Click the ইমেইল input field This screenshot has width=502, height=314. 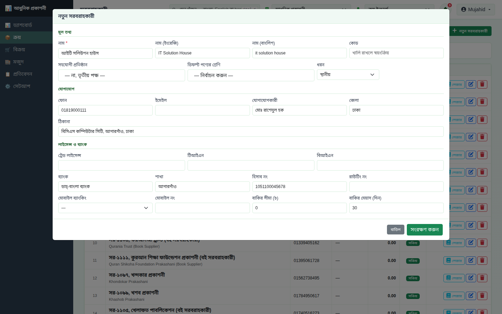[x=202, y=110]
